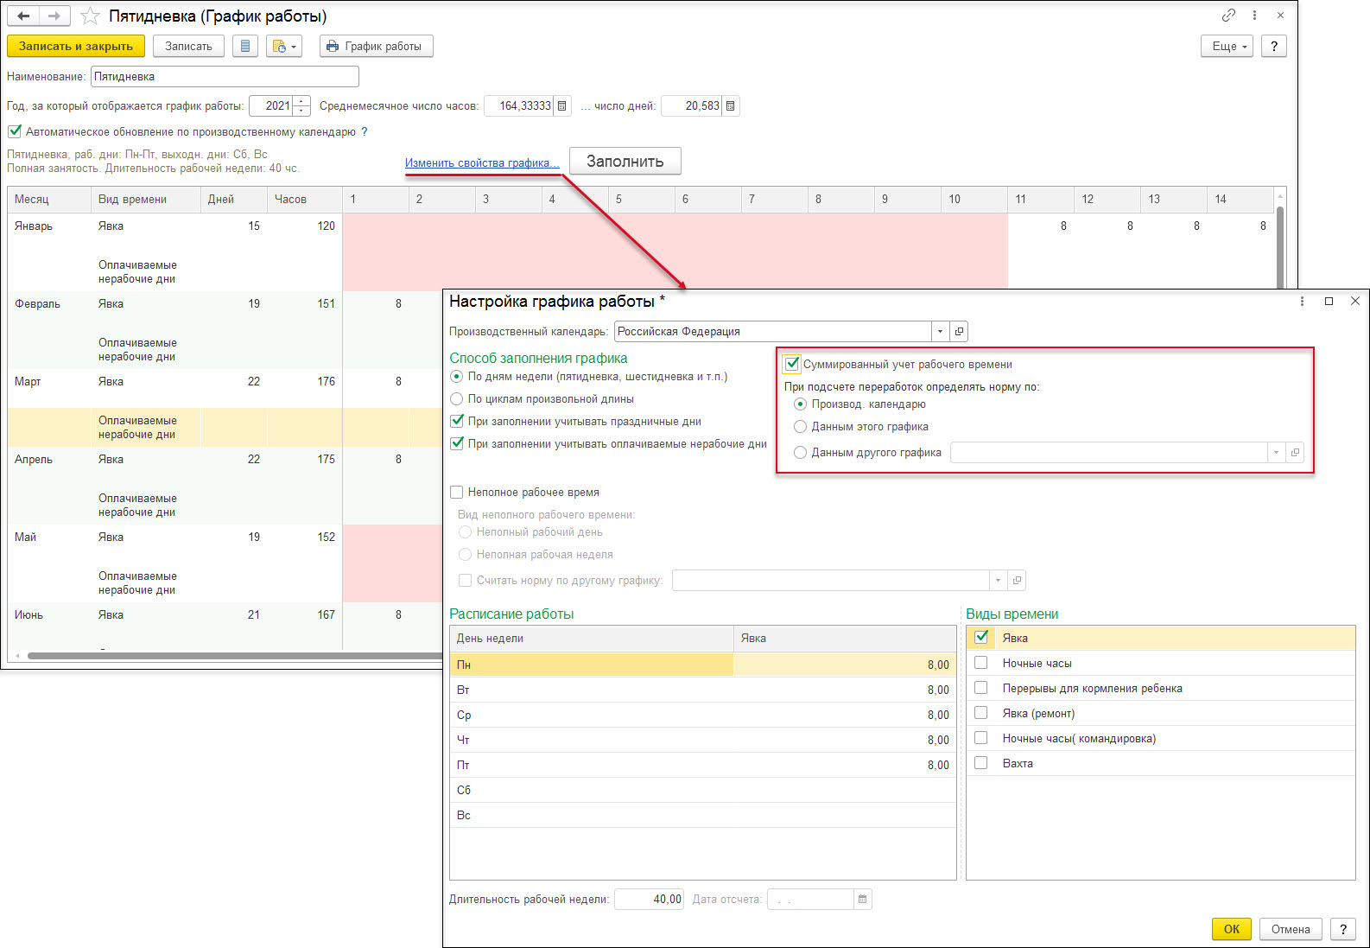Click the dialog help question button
The image size is (1370, 948).
pos(1342,930)
